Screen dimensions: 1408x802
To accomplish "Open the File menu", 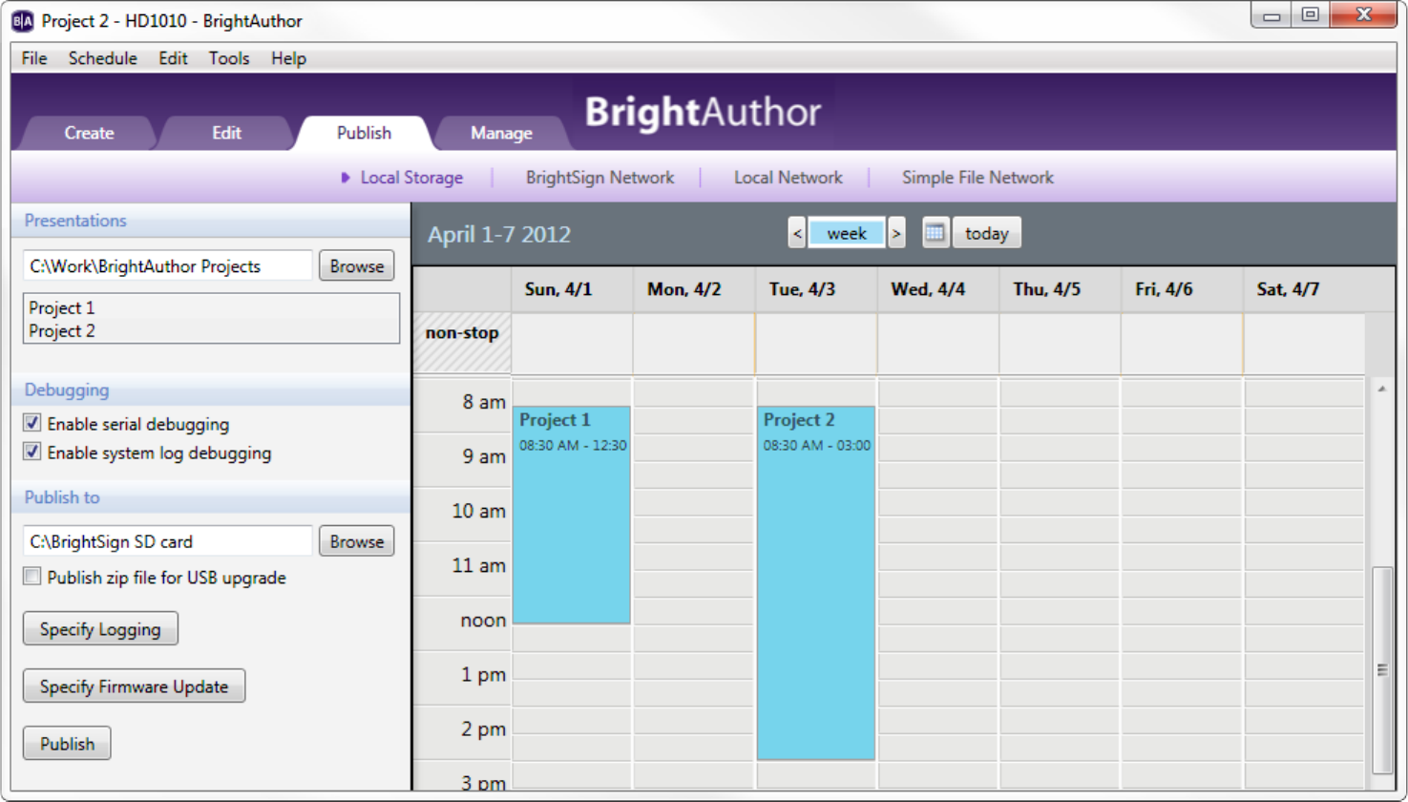I will 34,58.
